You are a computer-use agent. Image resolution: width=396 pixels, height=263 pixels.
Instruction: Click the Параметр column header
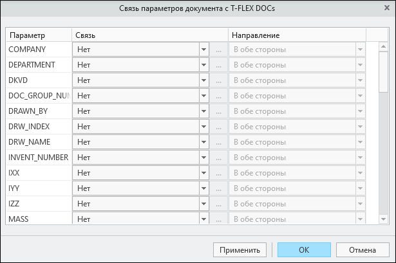(39, 35)
